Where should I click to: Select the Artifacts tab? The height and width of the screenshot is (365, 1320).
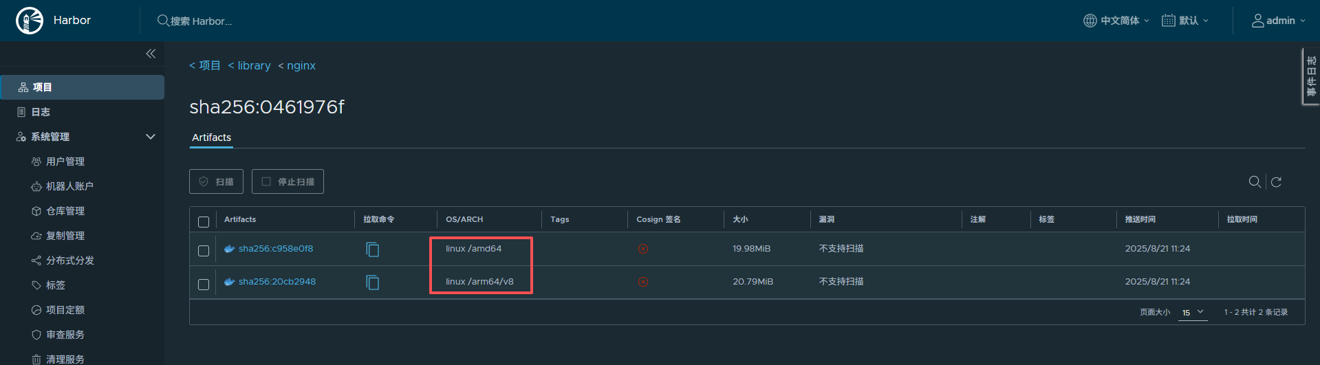coord(211,137)
